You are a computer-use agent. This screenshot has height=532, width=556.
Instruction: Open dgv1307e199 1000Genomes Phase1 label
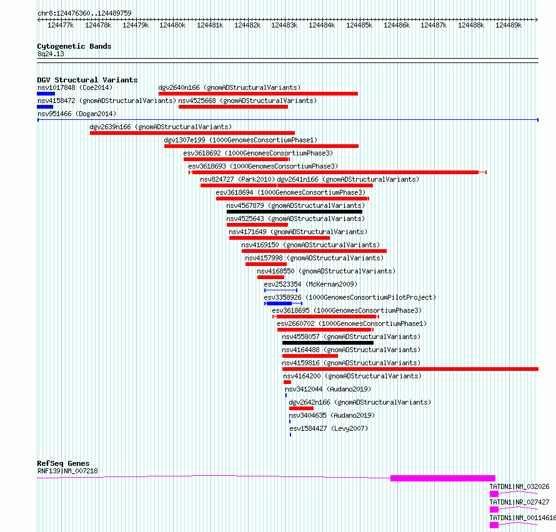pos(241,140)
